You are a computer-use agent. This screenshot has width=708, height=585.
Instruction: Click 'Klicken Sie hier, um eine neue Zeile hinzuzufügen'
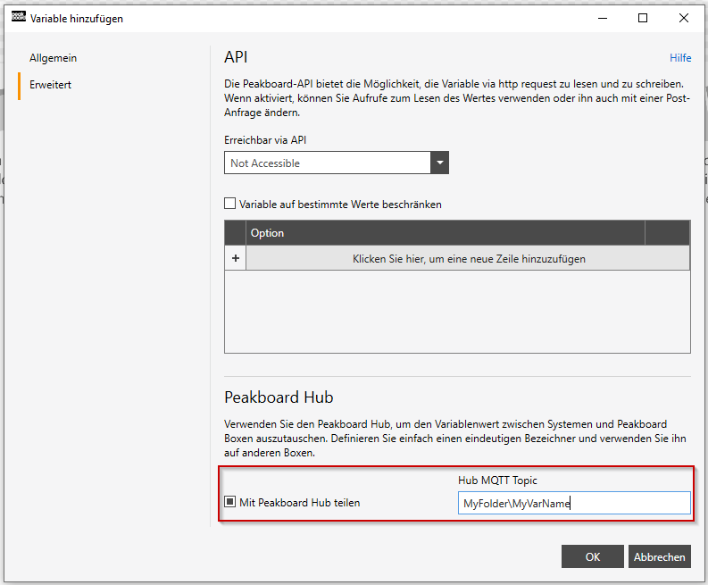point(468,258)
